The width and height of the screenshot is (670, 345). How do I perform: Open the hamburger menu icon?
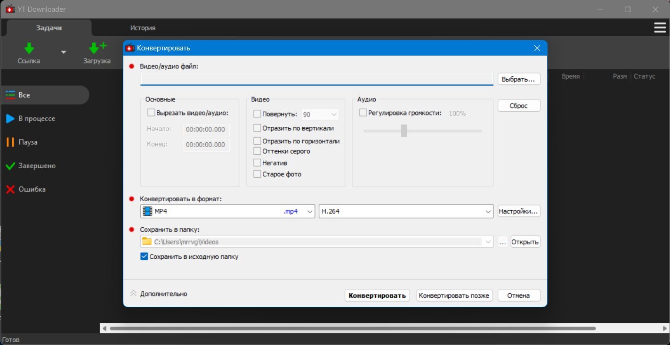click(660, 28)
